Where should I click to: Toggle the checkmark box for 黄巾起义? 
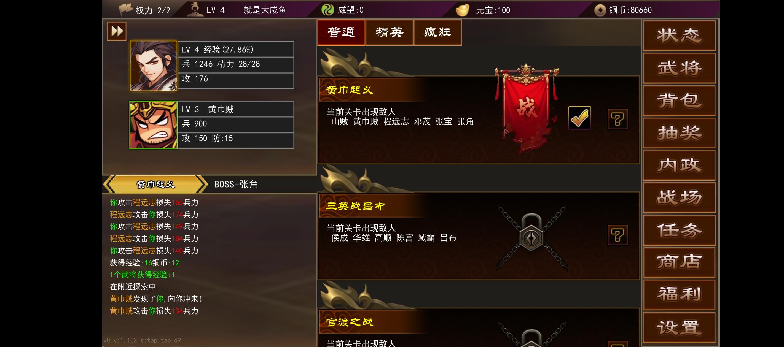tap(579, 118)
